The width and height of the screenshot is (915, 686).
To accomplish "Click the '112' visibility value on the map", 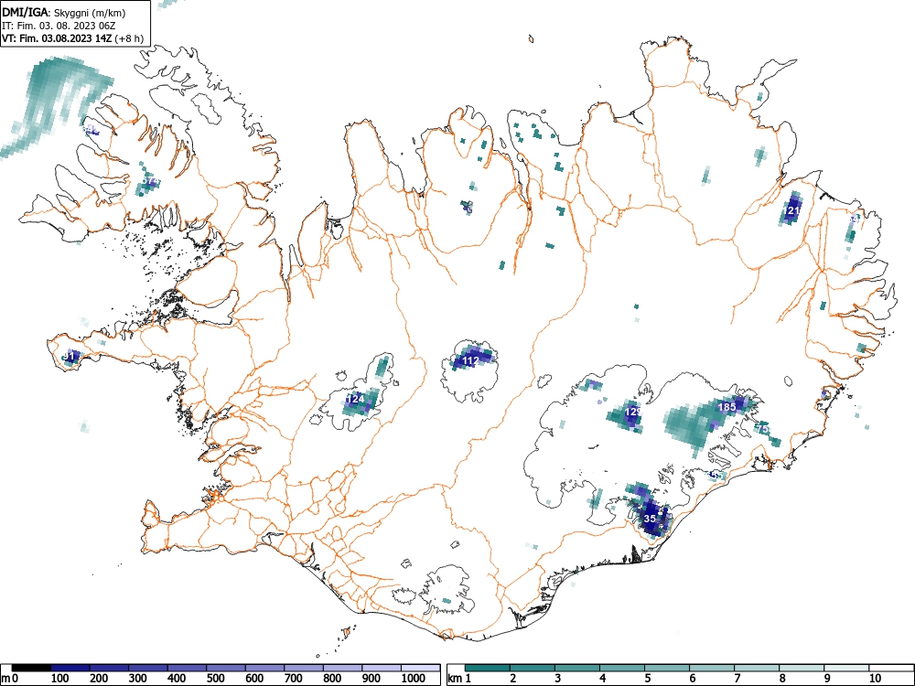I will coord(470,361).
